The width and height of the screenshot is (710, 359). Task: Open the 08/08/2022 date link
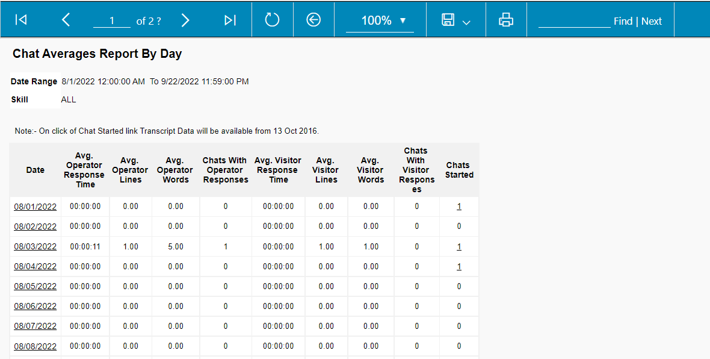click(35, 346)
